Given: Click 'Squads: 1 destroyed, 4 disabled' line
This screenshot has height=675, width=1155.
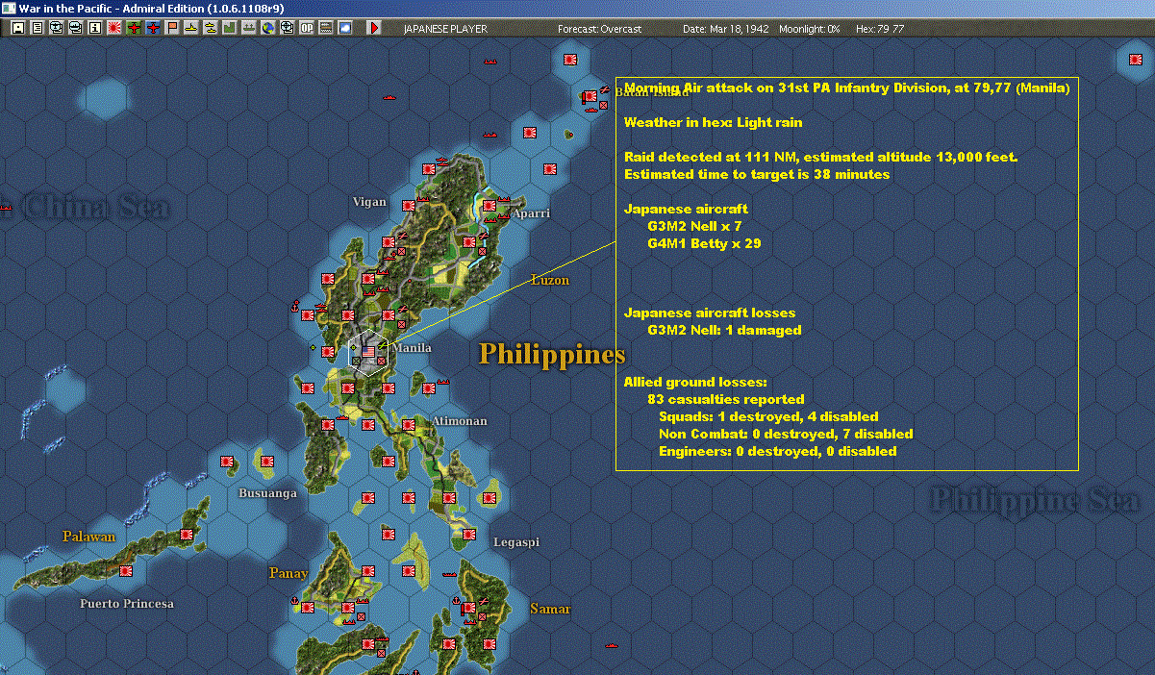Looking at the screenshot, I should tap(768, 416).
